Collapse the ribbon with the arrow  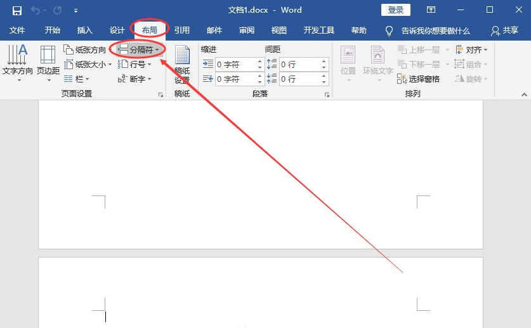pos(524,95)
